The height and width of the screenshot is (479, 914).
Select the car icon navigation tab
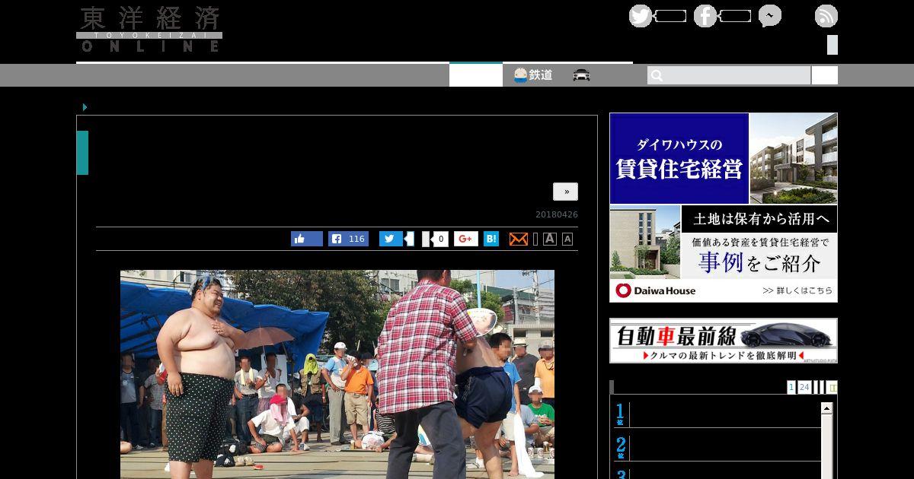582,75
